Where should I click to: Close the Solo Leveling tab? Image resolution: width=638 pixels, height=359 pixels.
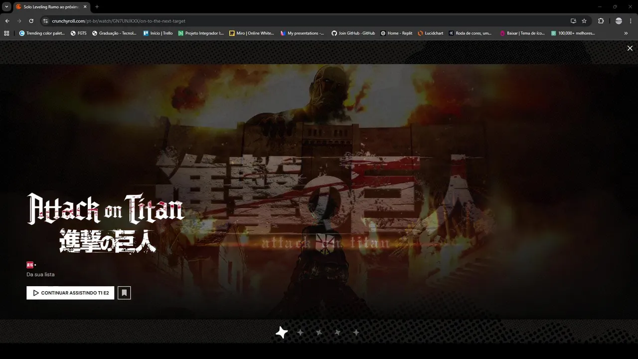click(85, 7)
